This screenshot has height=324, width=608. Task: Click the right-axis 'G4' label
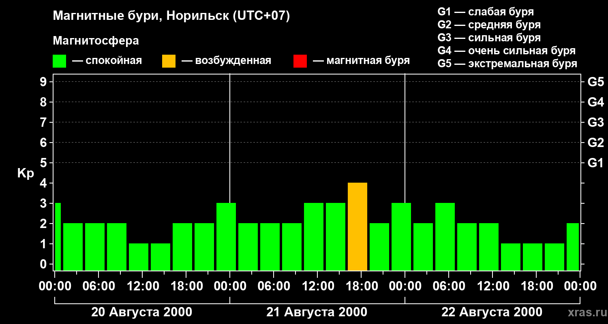(x=596, y=102)
